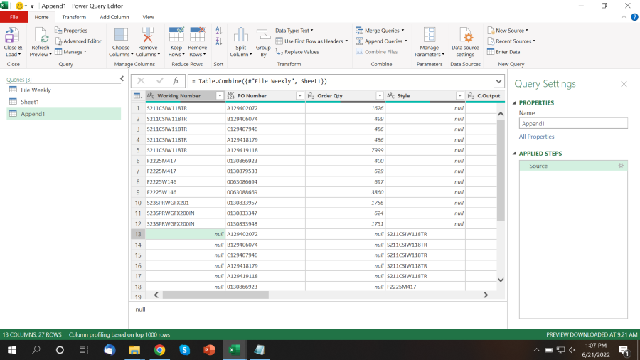Click the Refresh Preview icon

point(41,36)
